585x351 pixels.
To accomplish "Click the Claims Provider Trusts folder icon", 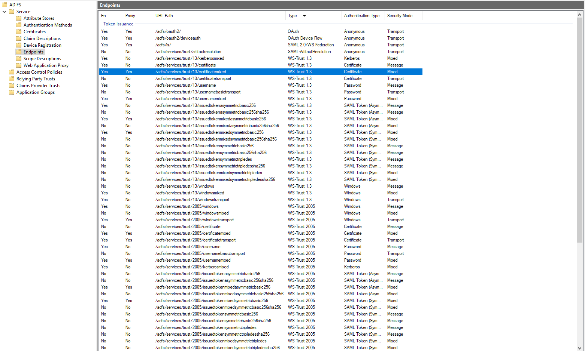I will pos(12,86).
